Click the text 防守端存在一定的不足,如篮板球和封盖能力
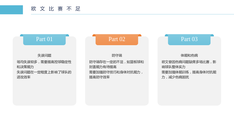 116,64
